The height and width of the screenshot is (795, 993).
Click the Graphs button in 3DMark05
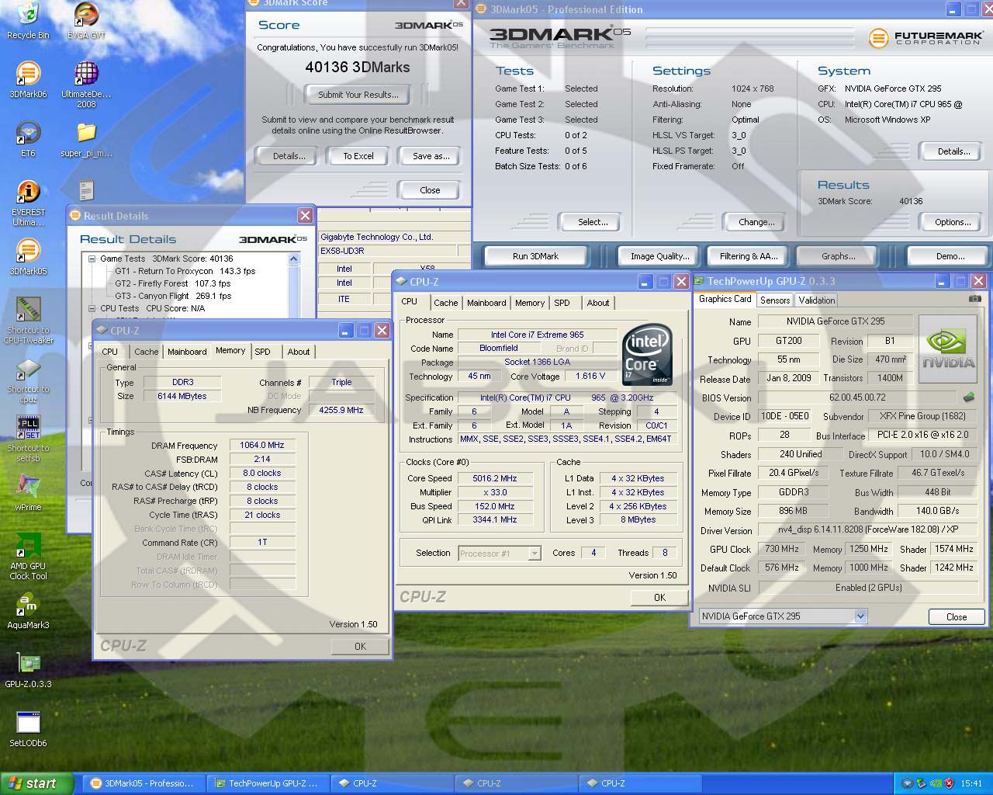(x=838, y=256)
